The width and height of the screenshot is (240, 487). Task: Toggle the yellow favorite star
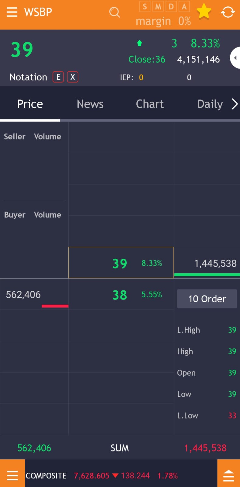(x=204, y=12)
